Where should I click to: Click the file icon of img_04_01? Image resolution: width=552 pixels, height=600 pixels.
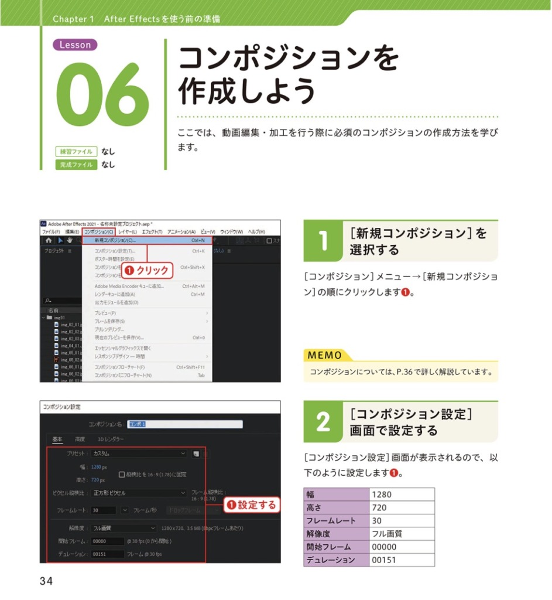click(57, 346)
